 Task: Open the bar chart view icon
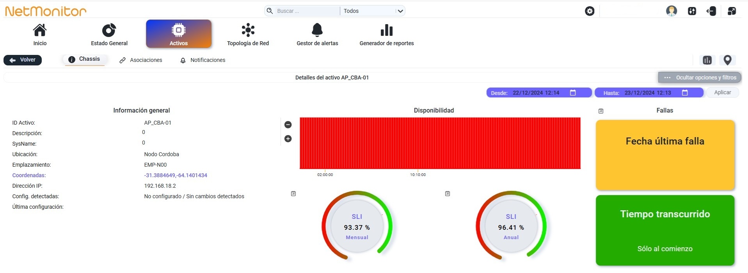tap(707, 60)
